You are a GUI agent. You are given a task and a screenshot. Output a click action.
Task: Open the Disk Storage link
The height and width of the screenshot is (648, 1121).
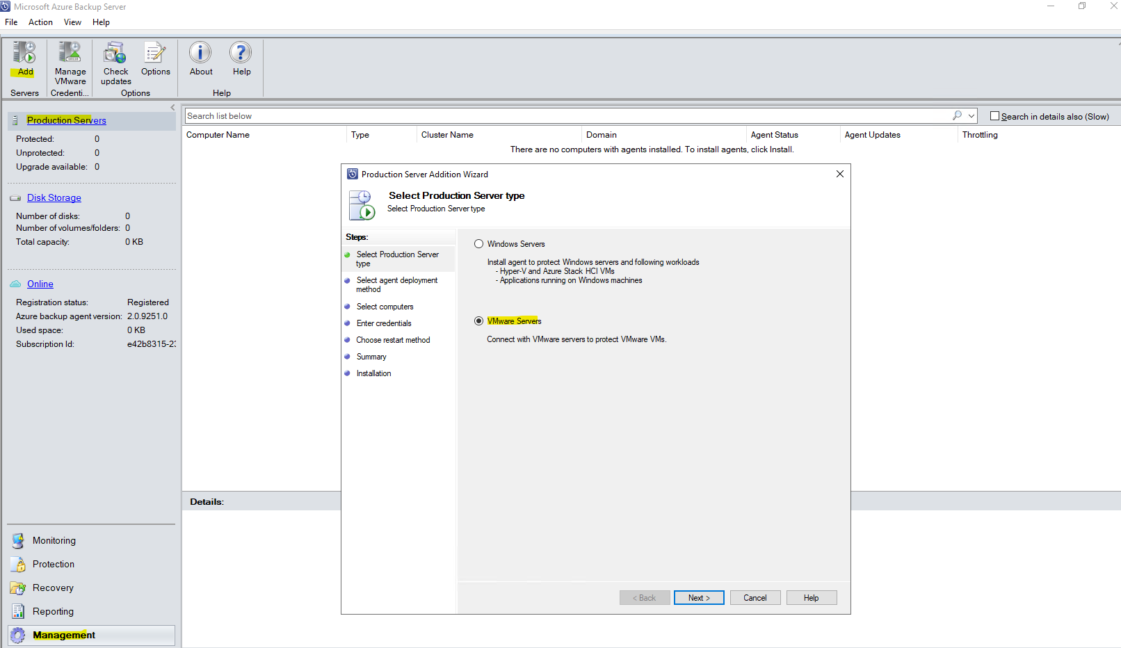(x=54, y=198)
